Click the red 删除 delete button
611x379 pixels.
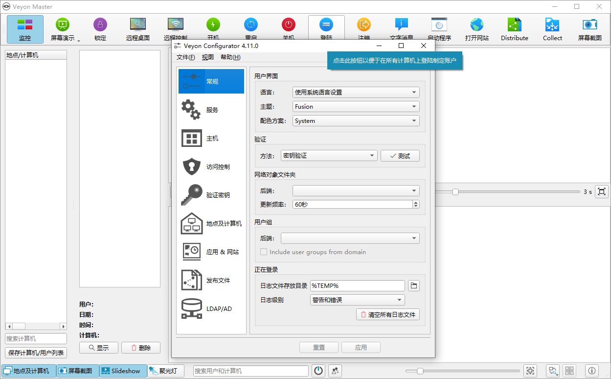[x=141, y=348]
